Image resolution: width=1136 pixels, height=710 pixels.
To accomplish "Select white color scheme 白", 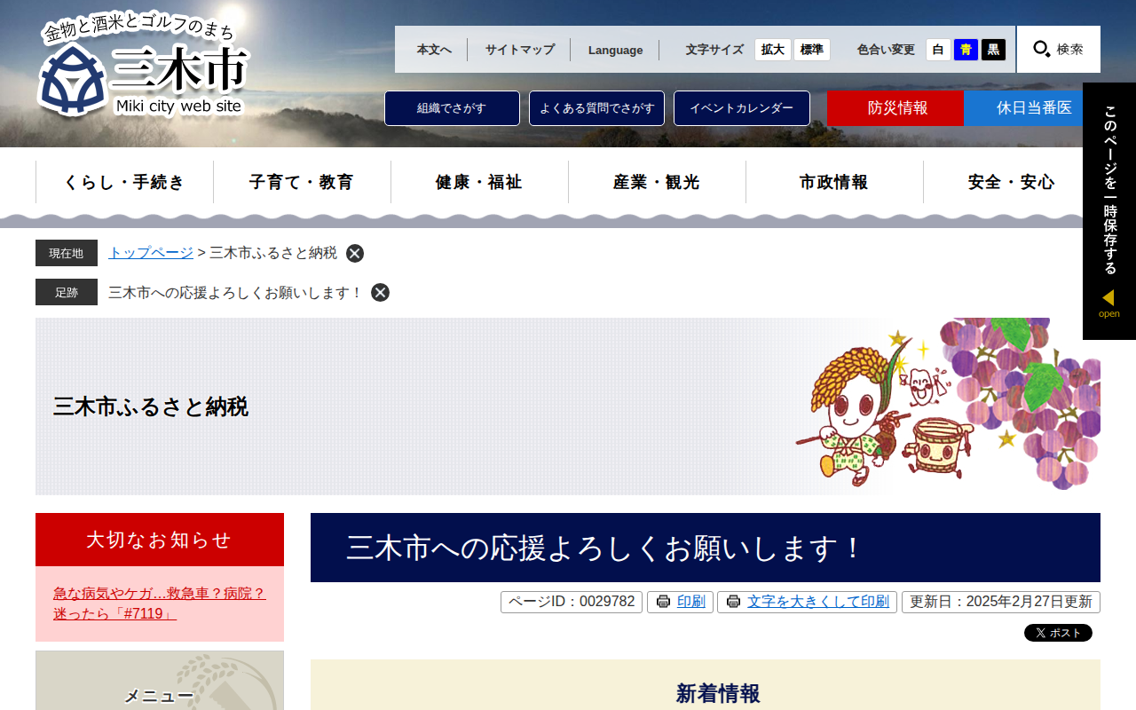I will click(x=938, y=50).
